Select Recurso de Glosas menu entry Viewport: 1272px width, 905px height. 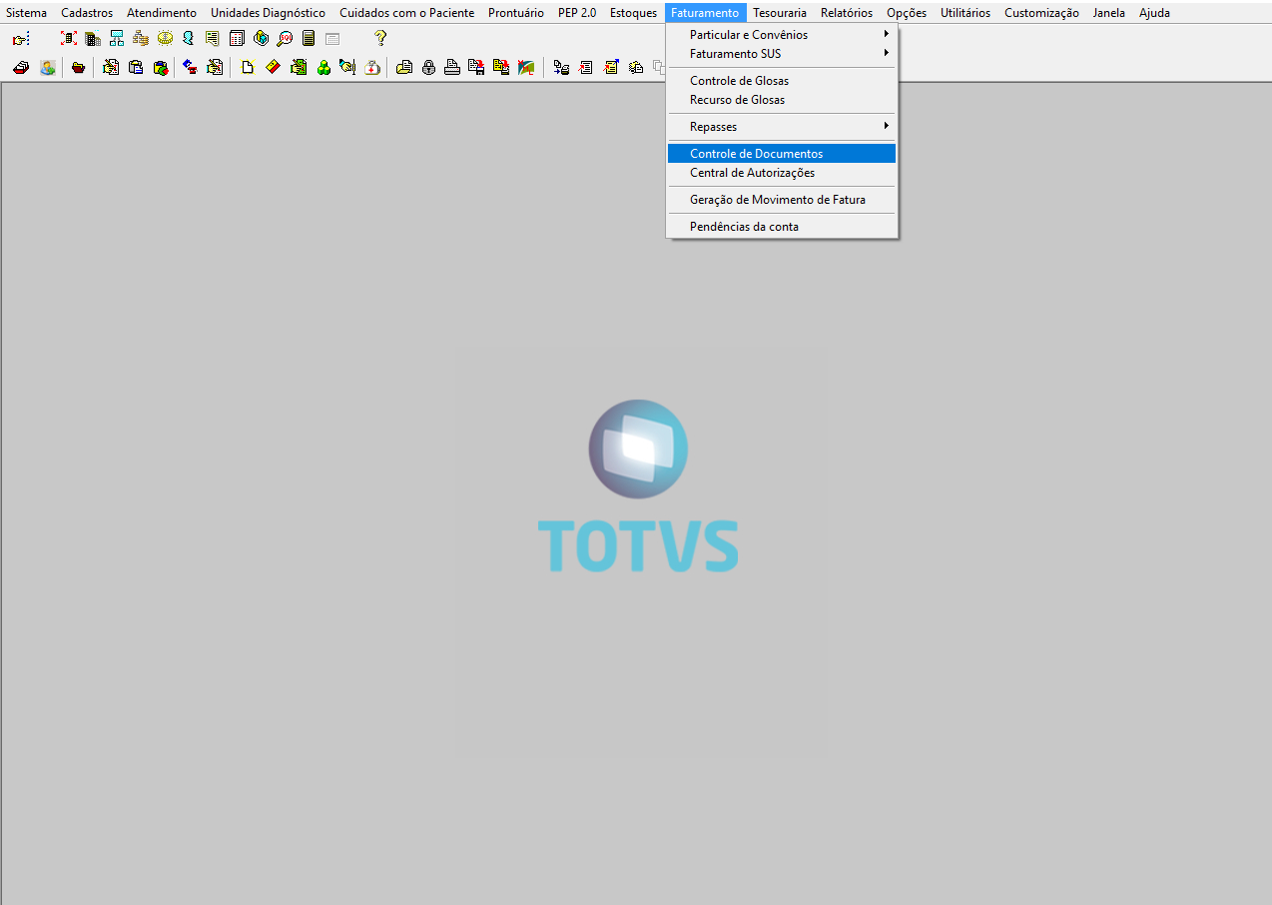782,100
